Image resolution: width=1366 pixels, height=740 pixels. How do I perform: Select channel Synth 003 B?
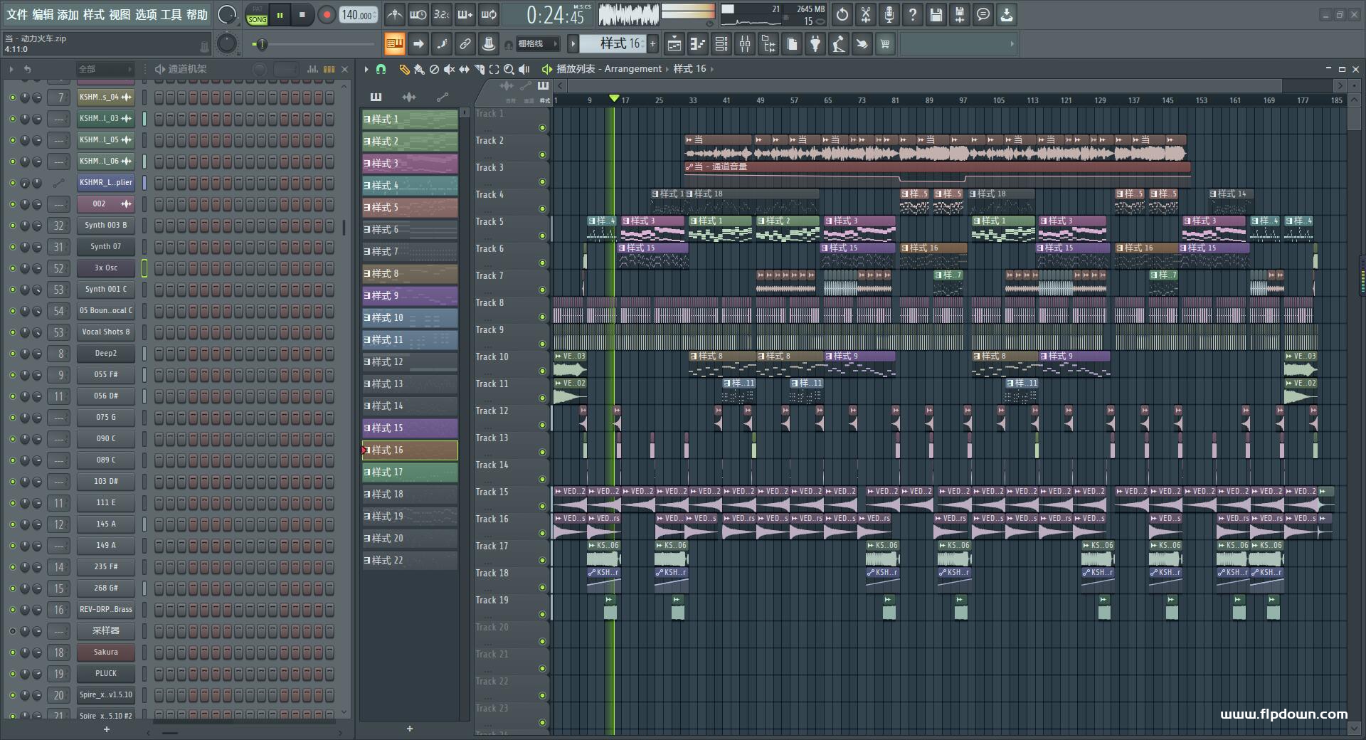click(105, 226)
